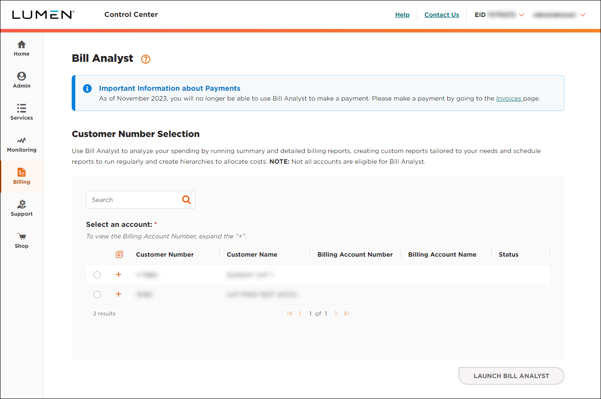Open the Services sidebar section
Image resolution: width=601 pixels, height=399 pixels.
coord(21,113)
